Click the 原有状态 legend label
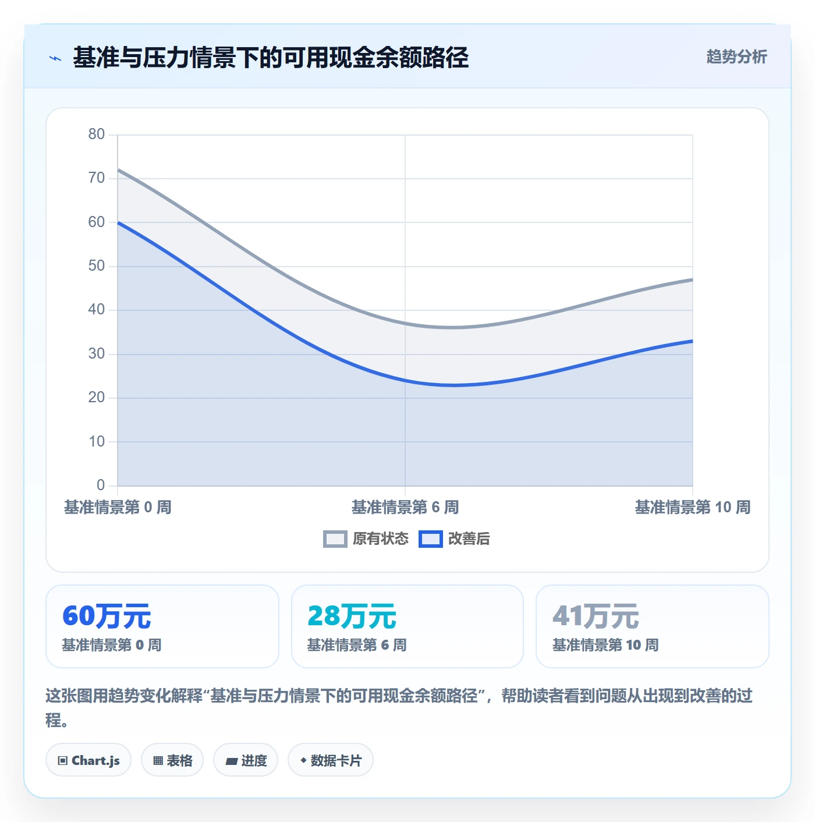Image resolution: width=815 pixels, height=822 pixels. 381,539
